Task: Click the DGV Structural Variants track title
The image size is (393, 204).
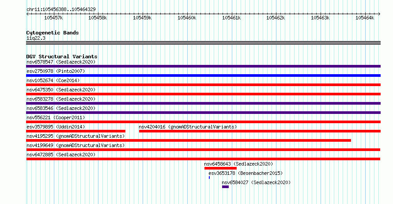Action: tap(62, 57)
